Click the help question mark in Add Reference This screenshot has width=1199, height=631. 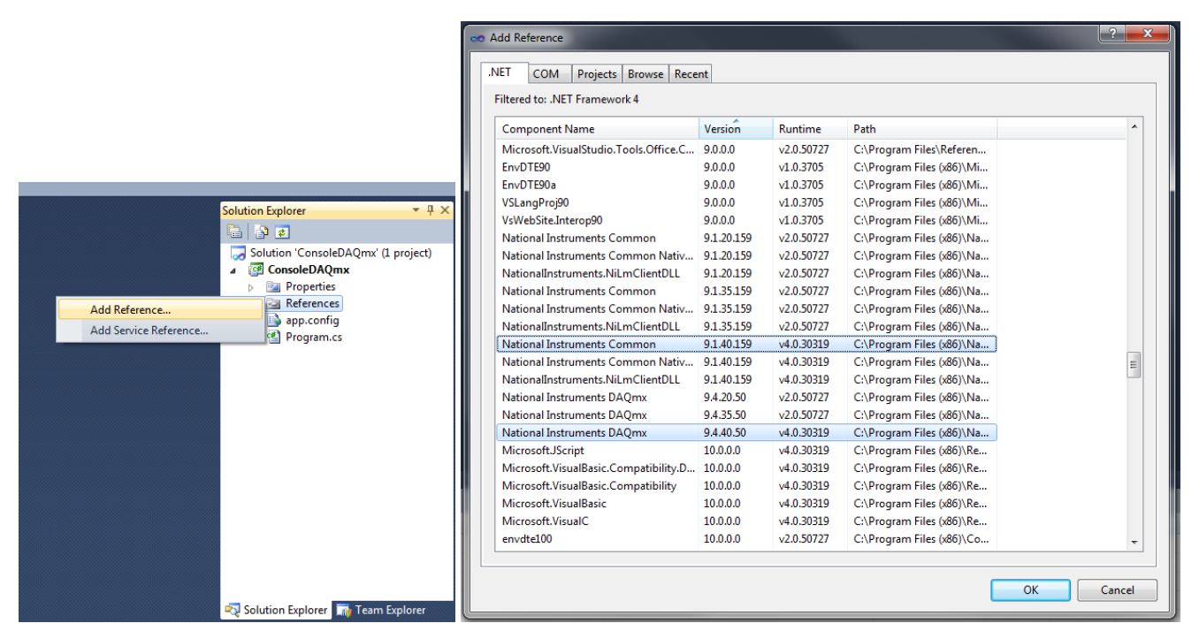[x=1111, y=34]
